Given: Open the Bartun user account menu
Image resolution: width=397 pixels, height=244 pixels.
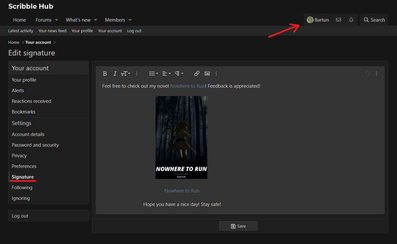Looking at the screenshot, I should point(318,20).
